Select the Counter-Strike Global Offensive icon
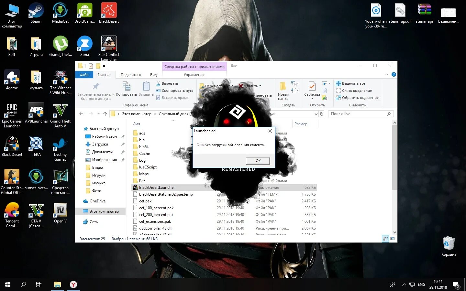The height and width of the screenshot is (291, 466). 12,182
